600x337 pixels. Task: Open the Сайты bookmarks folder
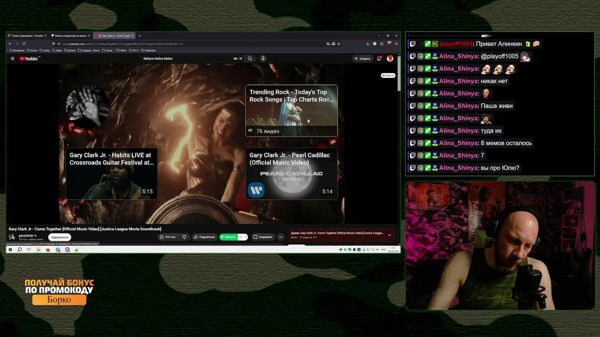(x=45, y=50)
